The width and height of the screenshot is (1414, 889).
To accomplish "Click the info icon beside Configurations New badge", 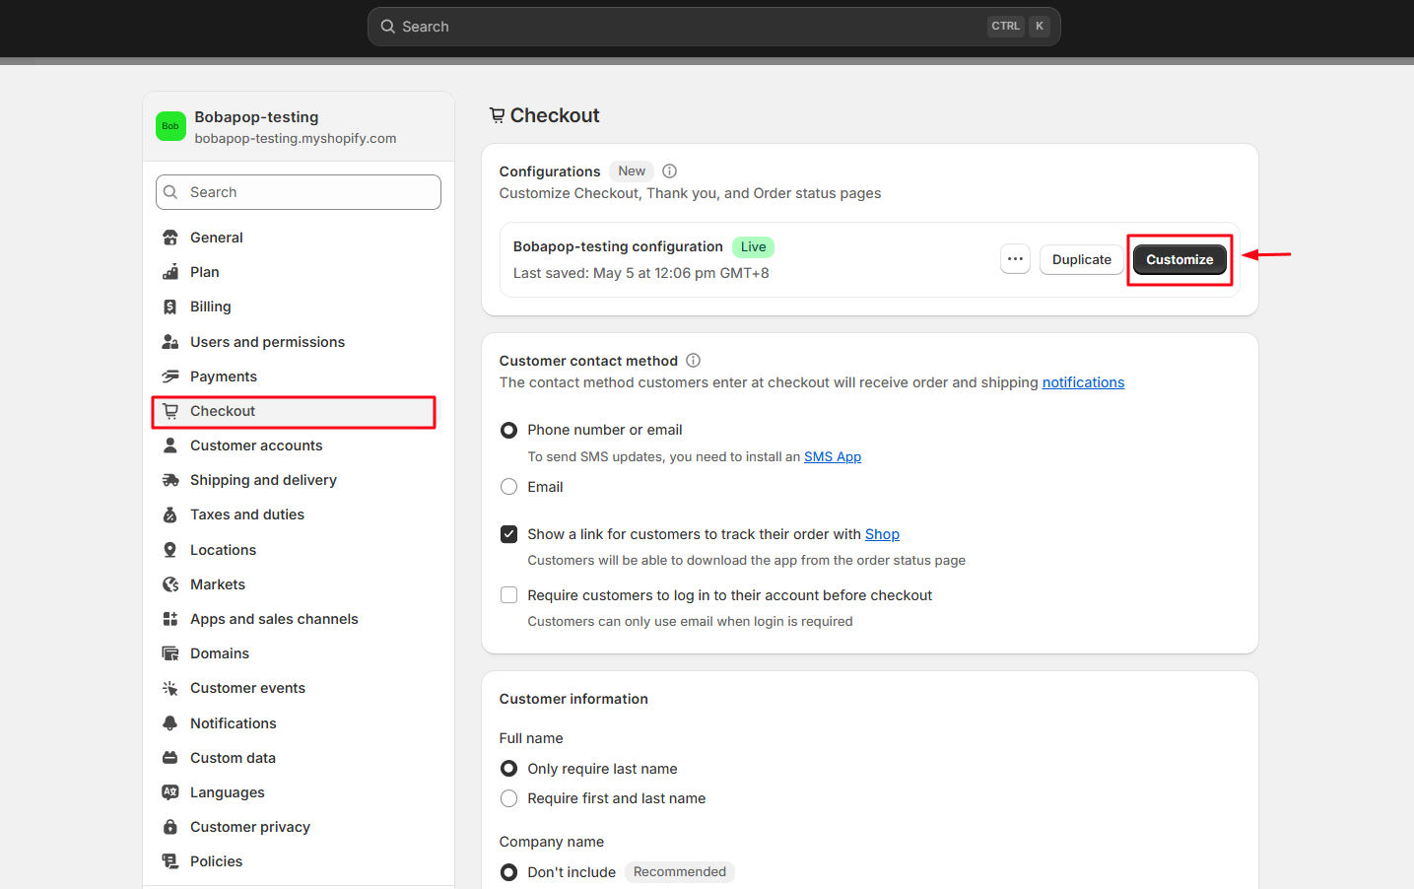I will coord(670,171).
